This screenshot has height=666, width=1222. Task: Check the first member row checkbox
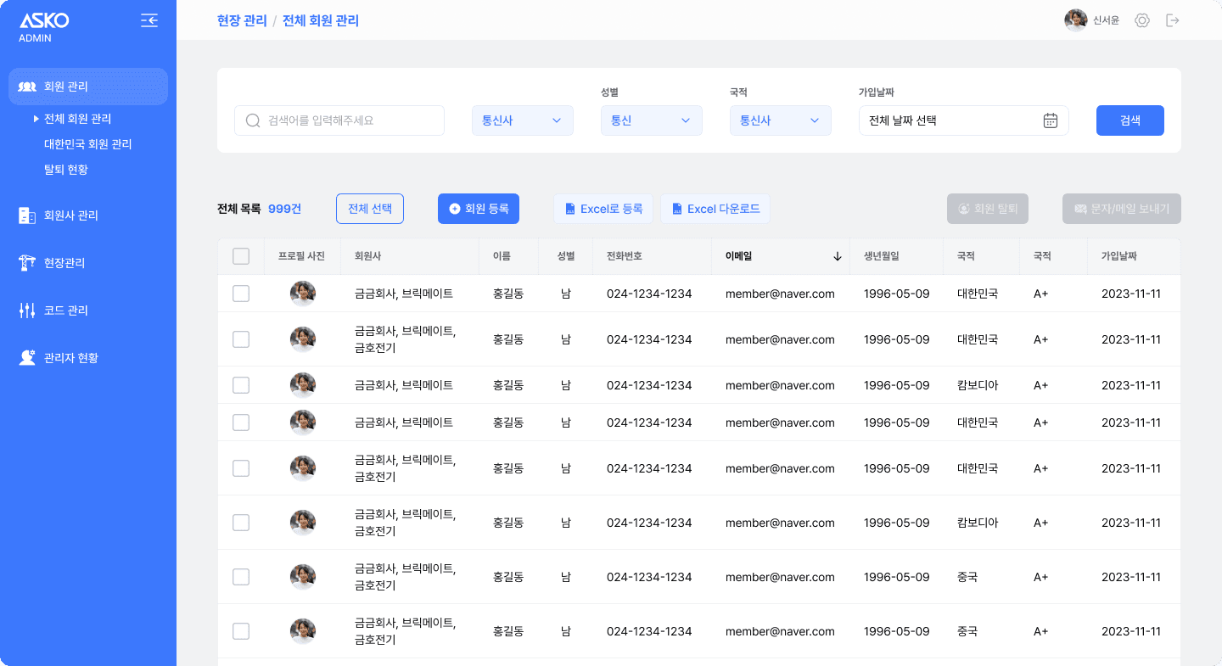pos(241,294)
